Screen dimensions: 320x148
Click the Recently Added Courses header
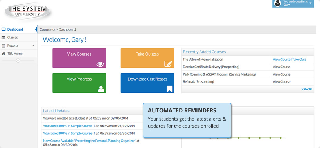point(204,52)
